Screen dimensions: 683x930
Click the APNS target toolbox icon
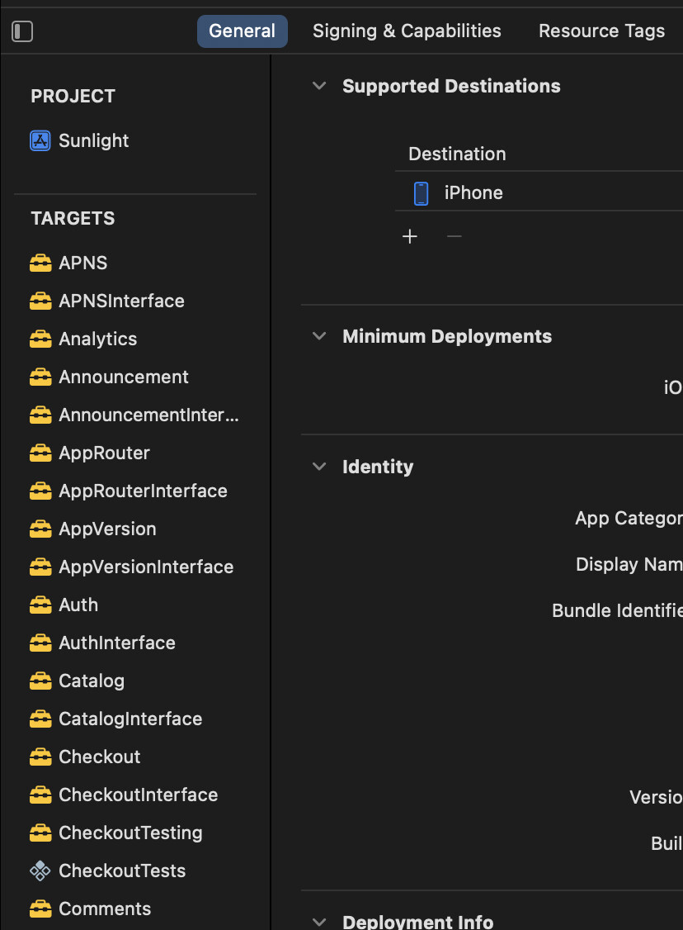click(40, 263)
